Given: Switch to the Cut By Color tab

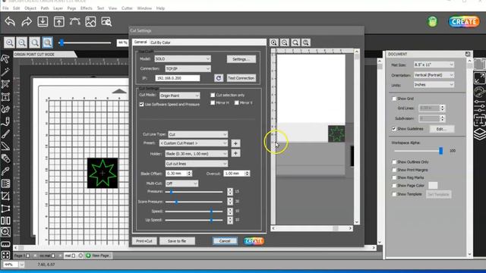Looking at the screenshot, I should tap(160, 42).
